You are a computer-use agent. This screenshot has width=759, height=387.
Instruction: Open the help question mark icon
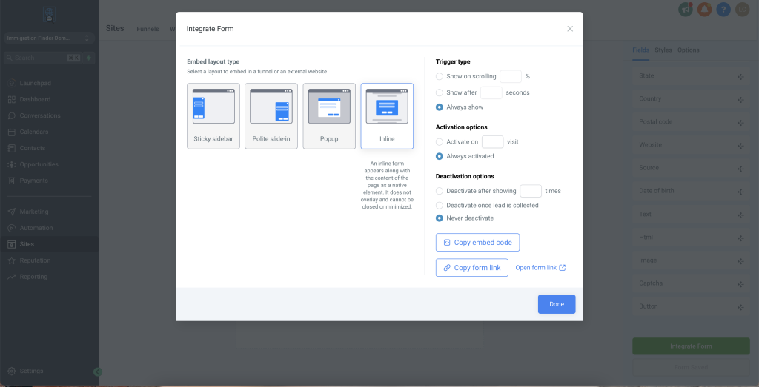click(723, 10)
